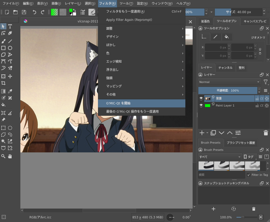270x222 pixels.
Task: Adjust the zoom slider in status bar
Action: (247, 217)
